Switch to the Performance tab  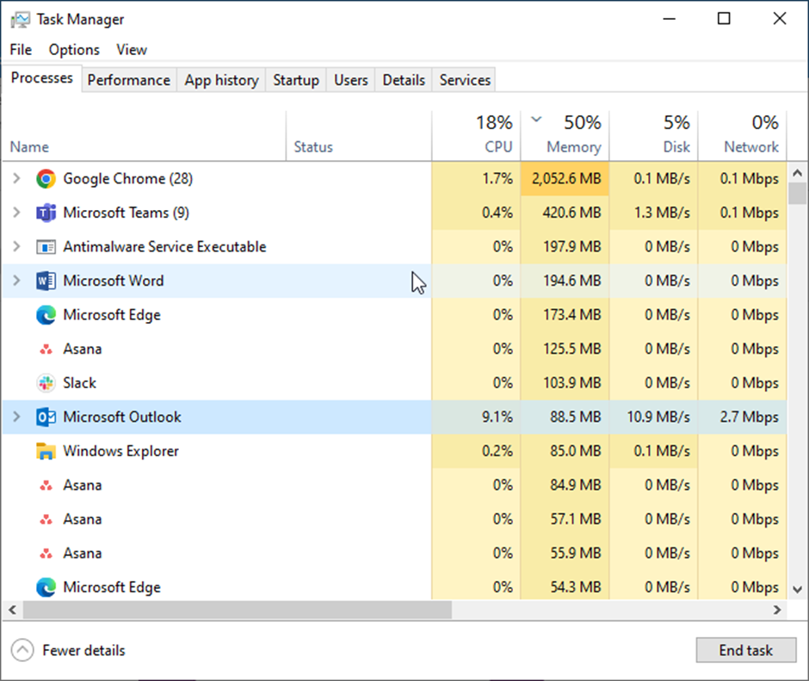coord(129,80)
